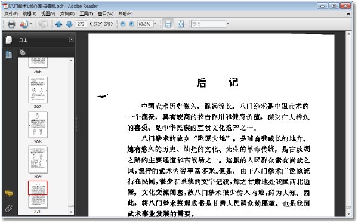Expand the collaborate icon's dropdown arrow
The image size is (358, 223).
coord(31,24)
